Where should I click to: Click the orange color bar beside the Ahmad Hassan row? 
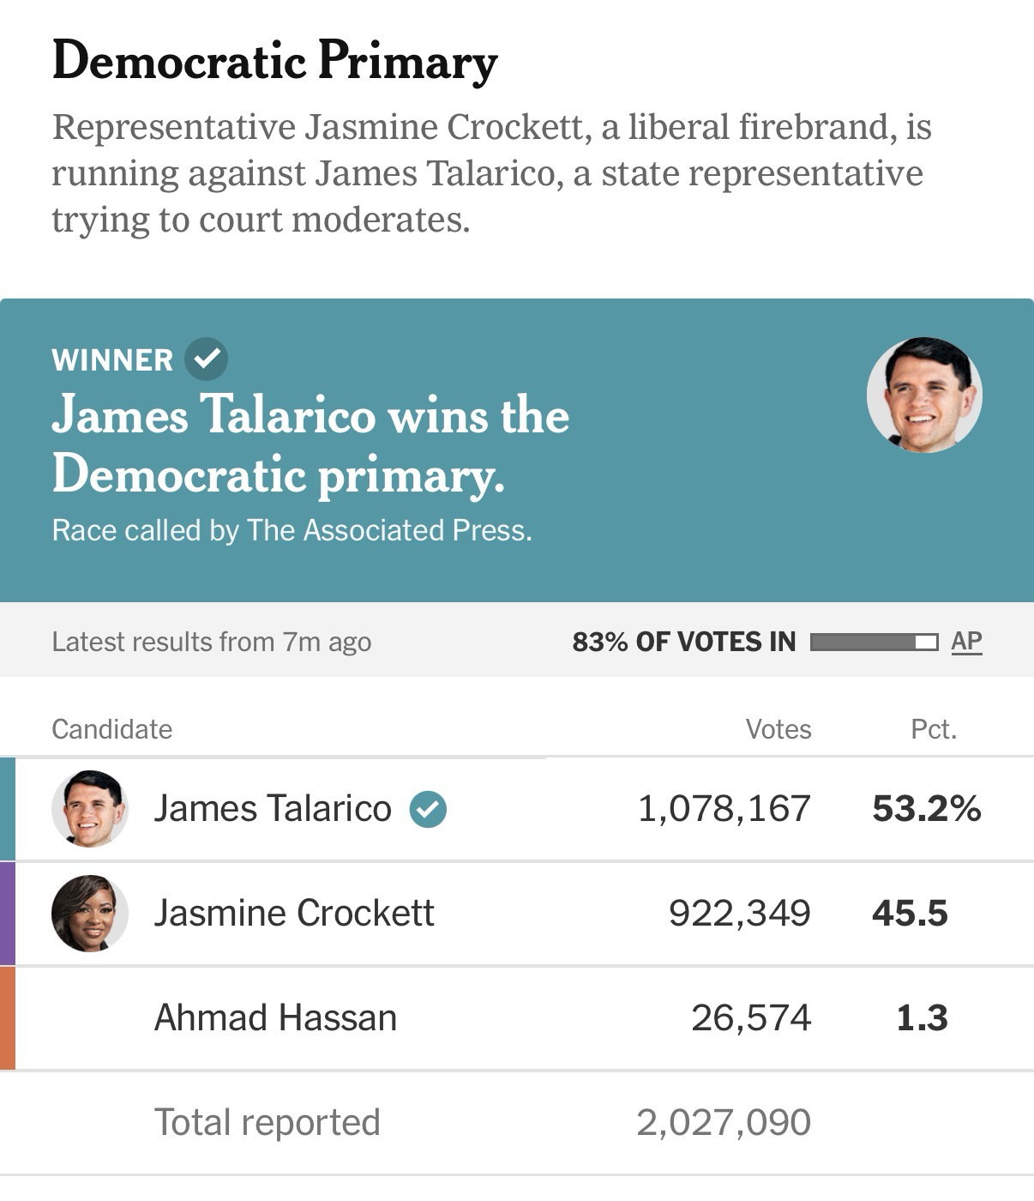pyautogui.click(x=8, y=1017)
